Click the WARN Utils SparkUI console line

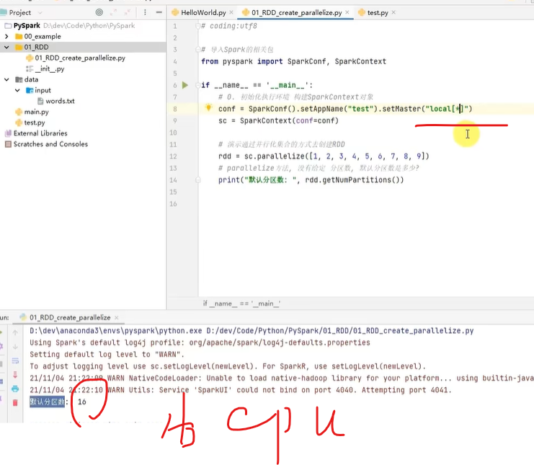[x=241, y=390]
